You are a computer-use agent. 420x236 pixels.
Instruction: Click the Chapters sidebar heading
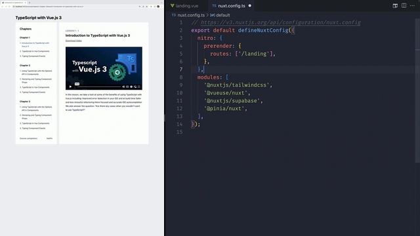click(x=26, y=29)
